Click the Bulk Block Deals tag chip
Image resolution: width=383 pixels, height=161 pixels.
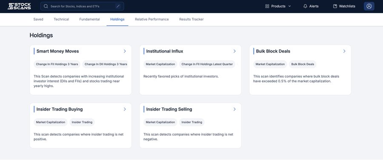pos(303,64)
